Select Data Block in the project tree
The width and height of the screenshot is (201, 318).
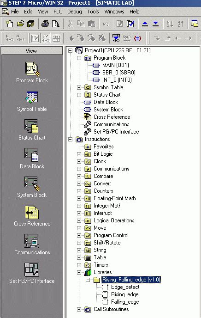coord(106,102)
